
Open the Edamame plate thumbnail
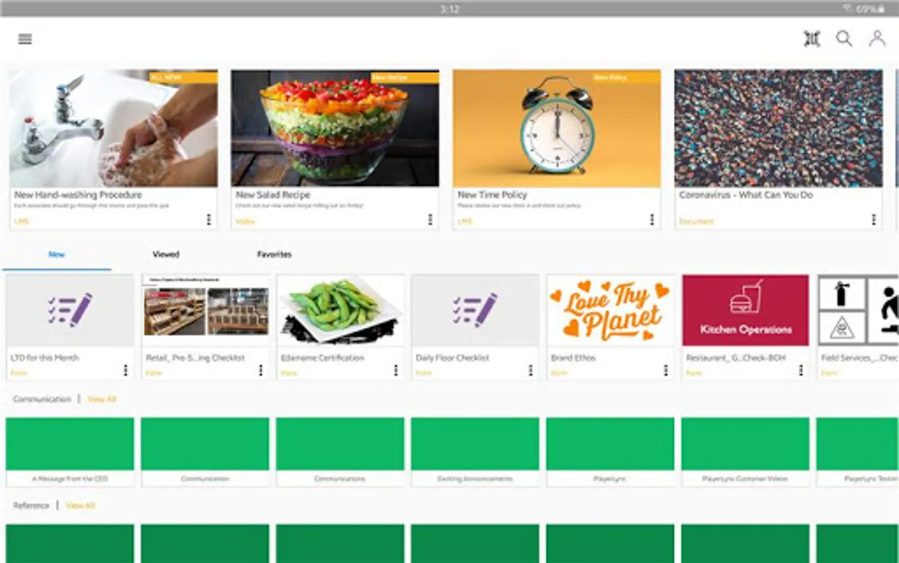coord(340,310)
